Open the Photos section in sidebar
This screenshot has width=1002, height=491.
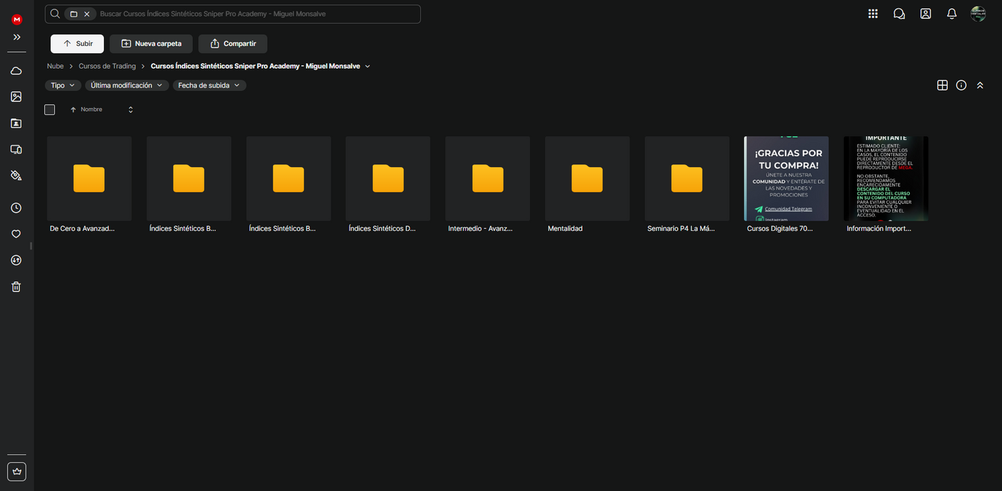17,97
